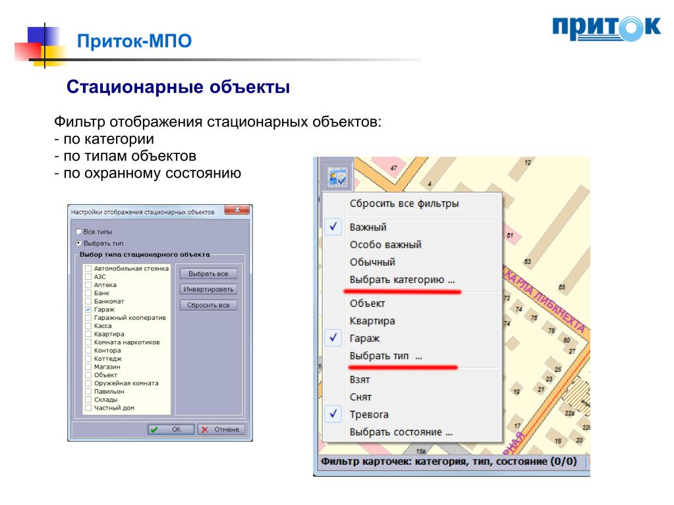Image resolution: width=674 pixels, height=505 pixels.
Task: Check the 'Касса' checkbox
Action: coord(88,326)
